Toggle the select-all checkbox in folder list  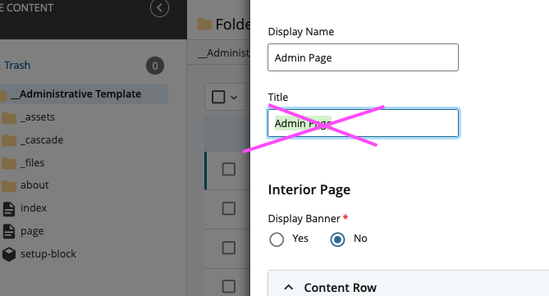[x=218, y=97]
